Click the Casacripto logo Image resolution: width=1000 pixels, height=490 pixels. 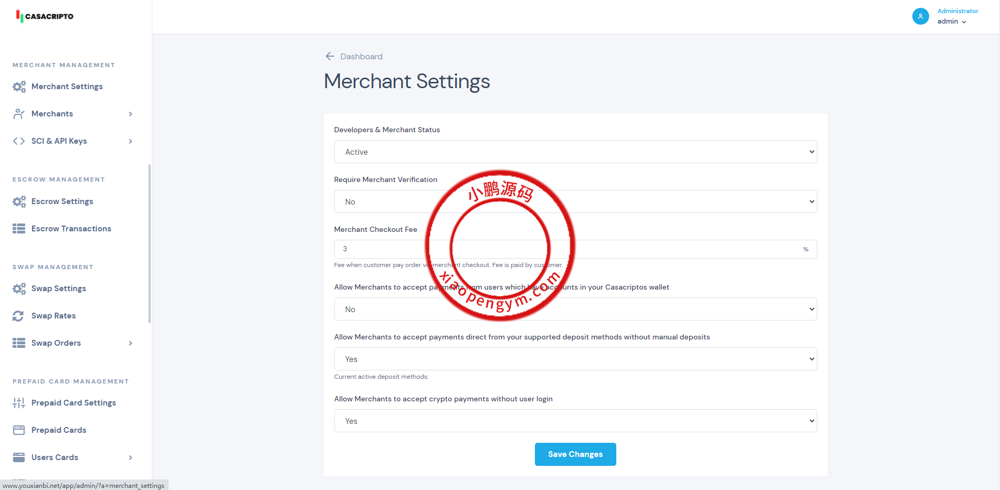click(45, 16)
